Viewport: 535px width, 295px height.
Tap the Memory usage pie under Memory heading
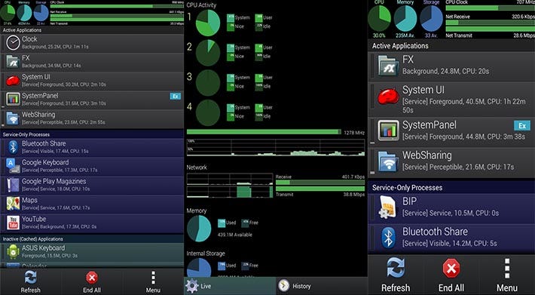199,229
